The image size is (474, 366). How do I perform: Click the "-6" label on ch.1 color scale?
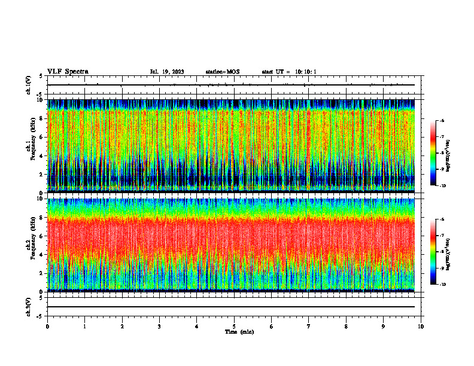click(x=442, y=120)
